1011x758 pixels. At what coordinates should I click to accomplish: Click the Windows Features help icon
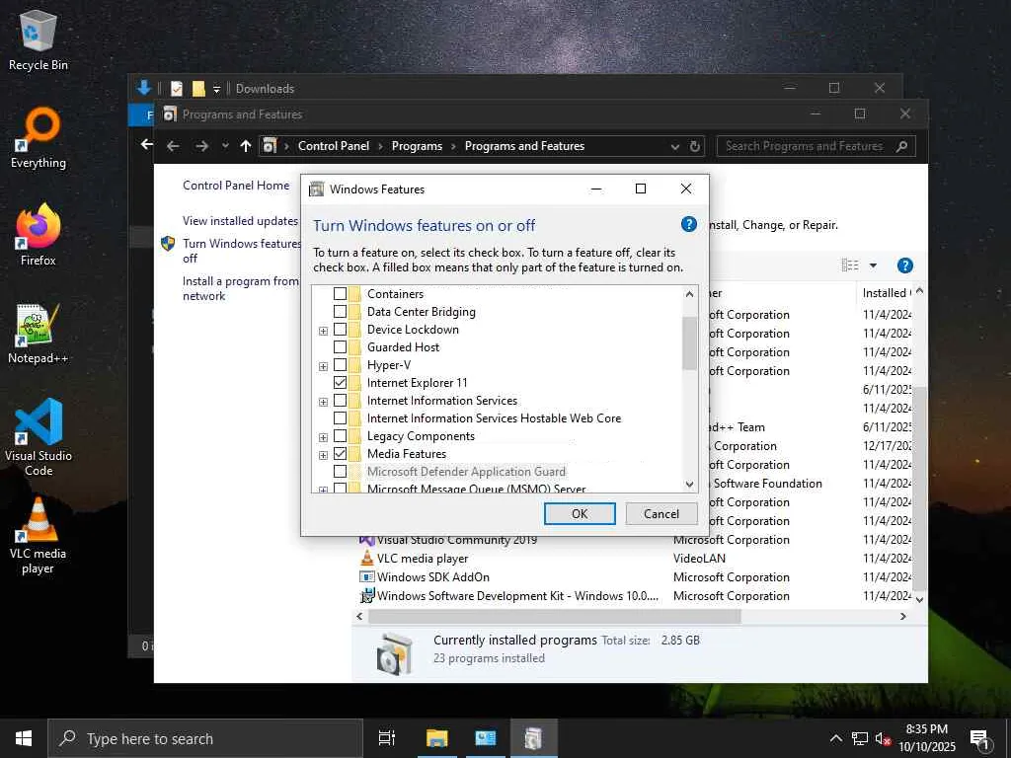[x=688, y=224]
